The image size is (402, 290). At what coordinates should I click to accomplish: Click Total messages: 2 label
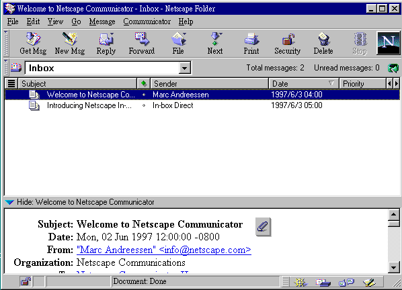pos(276,68)
